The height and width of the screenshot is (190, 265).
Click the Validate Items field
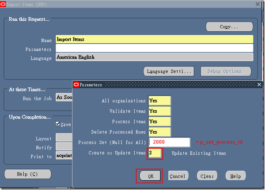click(x=159, y=111)
